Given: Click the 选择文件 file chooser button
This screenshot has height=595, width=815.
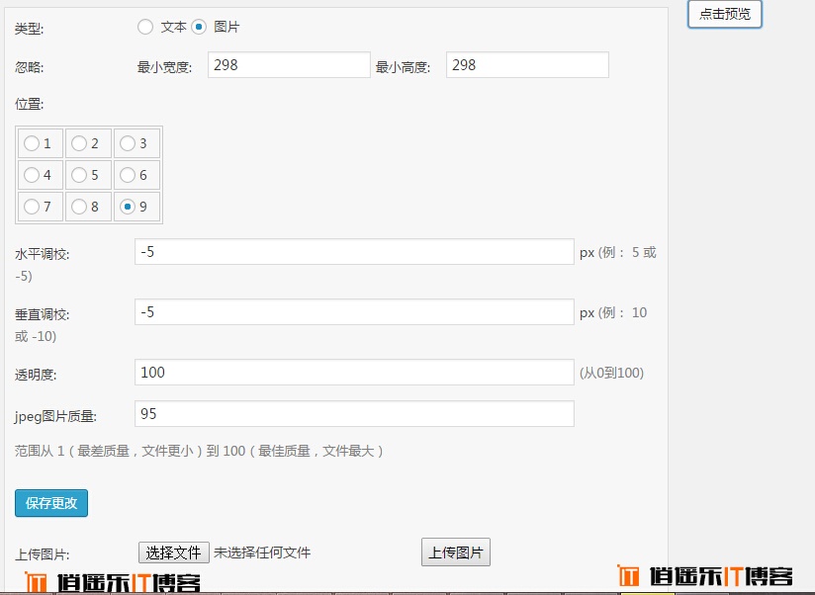Looking at the screenshot, I should 174,552.
